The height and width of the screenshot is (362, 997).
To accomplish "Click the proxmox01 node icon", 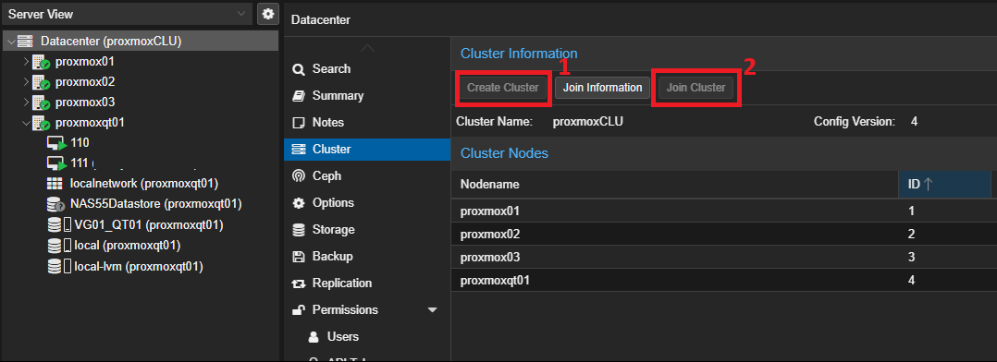I will pyautogui.click(x=41, y=62).
